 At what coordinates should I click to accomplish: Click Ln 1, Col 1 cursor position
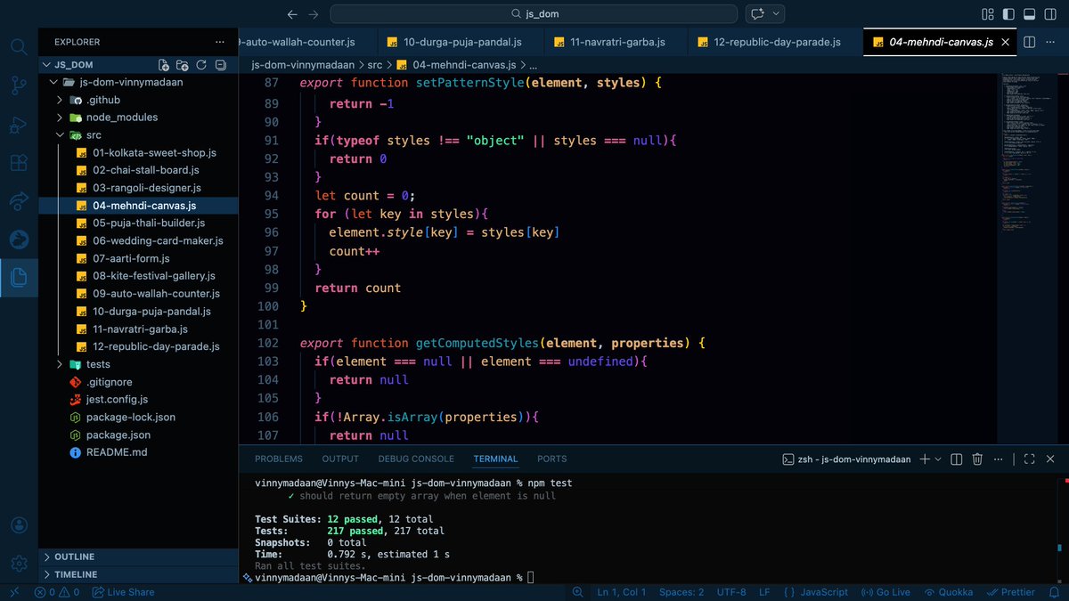tap(623, 592)
